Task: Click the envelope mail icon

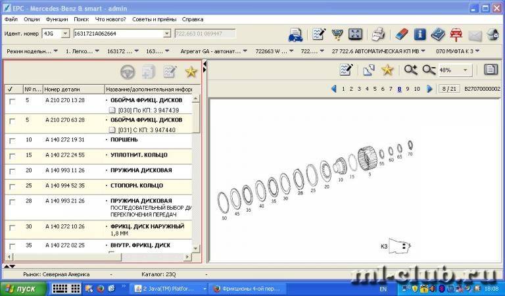Action: (475, 35)
